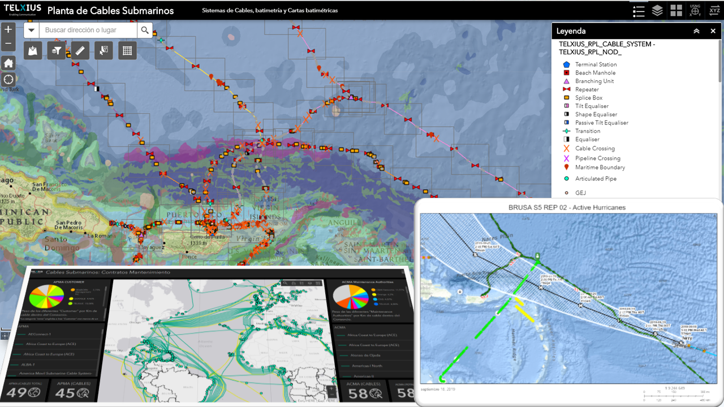This screenshot has height=407, width=724.
Task: Click the APMA (CABLES) 45 indicator
Action: pos(74,392)
